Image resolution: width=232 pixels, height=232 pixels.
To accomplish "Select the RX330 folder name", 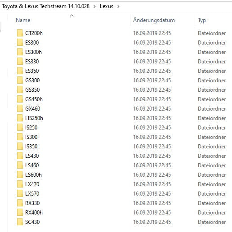I will coord(32,203).
